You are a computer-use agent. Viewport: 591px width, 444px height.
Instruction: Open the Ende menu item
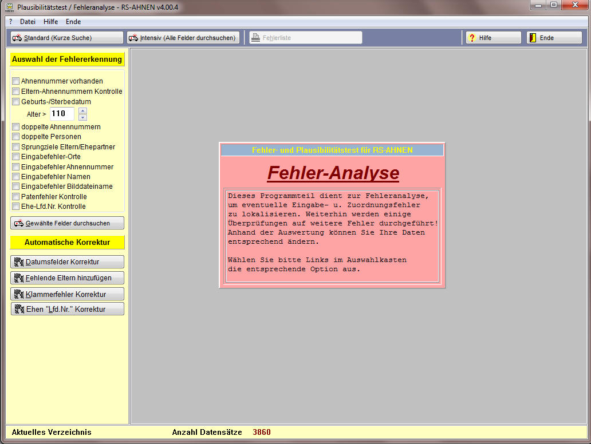73,22
